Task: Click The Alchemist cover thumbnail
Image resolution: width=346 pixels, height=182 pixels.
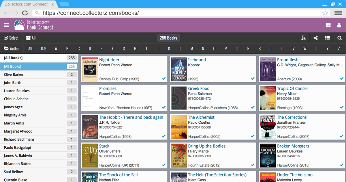Action: 179,127
